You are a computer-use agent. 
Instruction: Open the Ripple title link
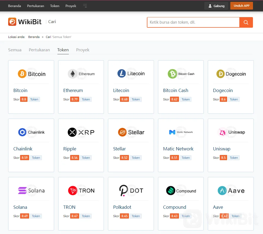click(x=70, y=149)
